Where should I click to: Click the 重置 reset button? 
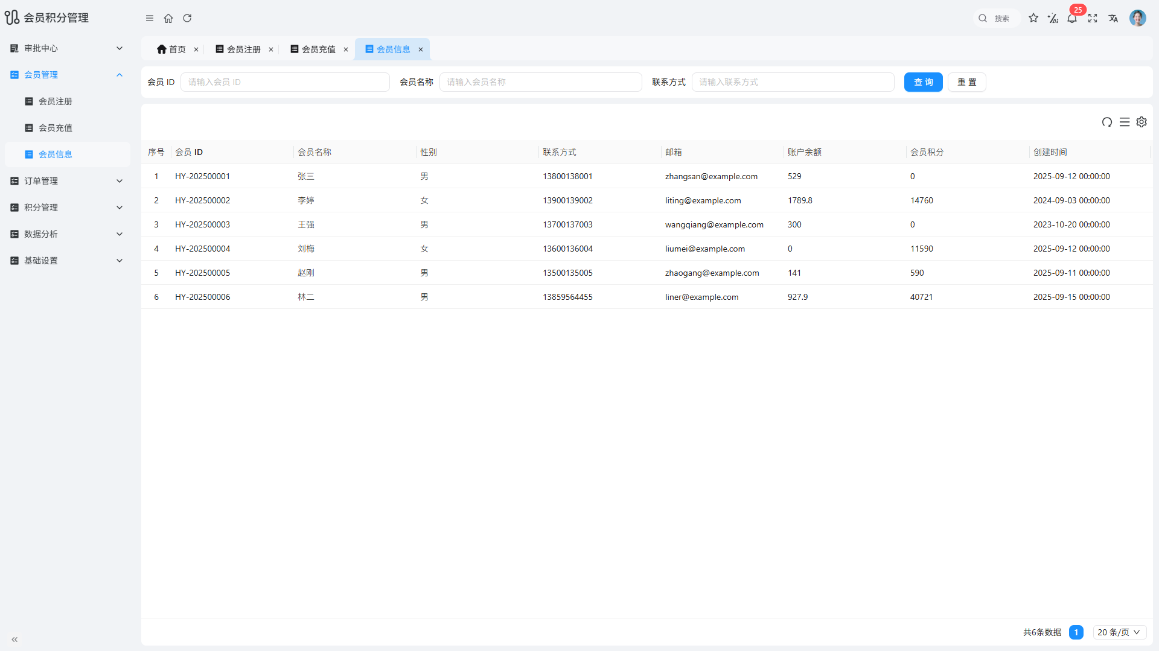pyautogui.click(x=966, y=82)
